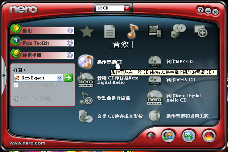The height and width of the screenshot is (152, 228).
Task: Click the green arrow launch button
Action: pos(68,78)
